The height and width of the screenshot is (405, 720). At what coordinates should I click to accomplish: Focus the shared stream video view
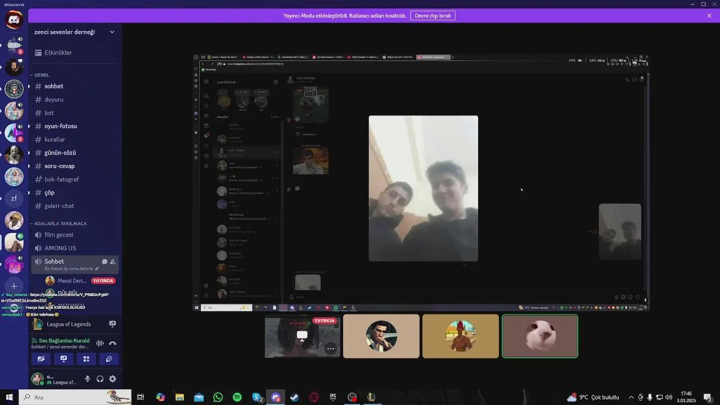(421, 183)
